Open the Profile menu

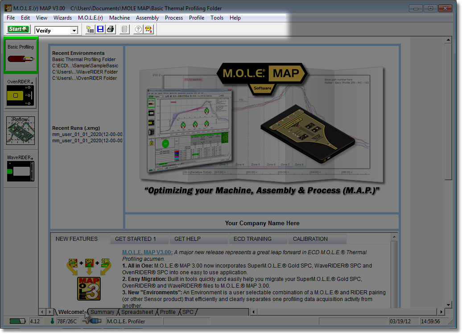pyautogui.click(x=197, y=18)
